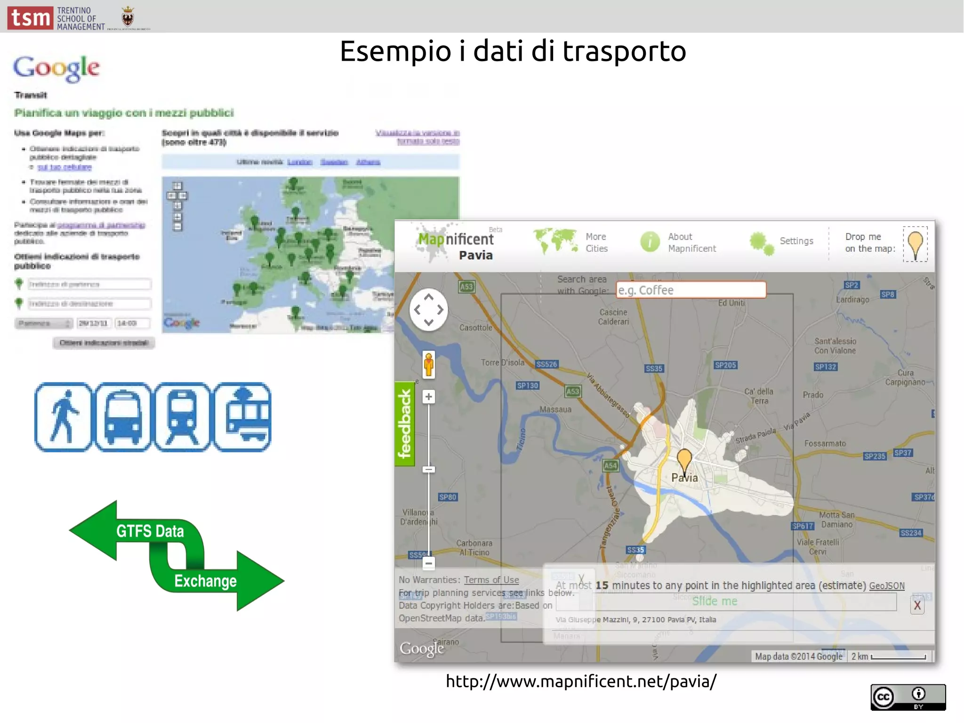Click the About Mapnificent menu item
This screenshot has width=964, height=723.
tap(692, 243)
